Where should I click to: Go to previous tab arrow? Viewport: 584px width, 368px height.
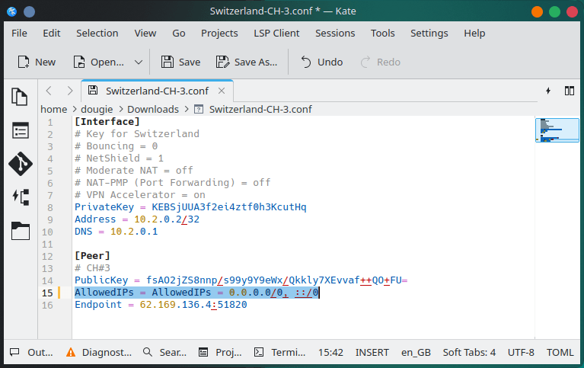[49, 91]
